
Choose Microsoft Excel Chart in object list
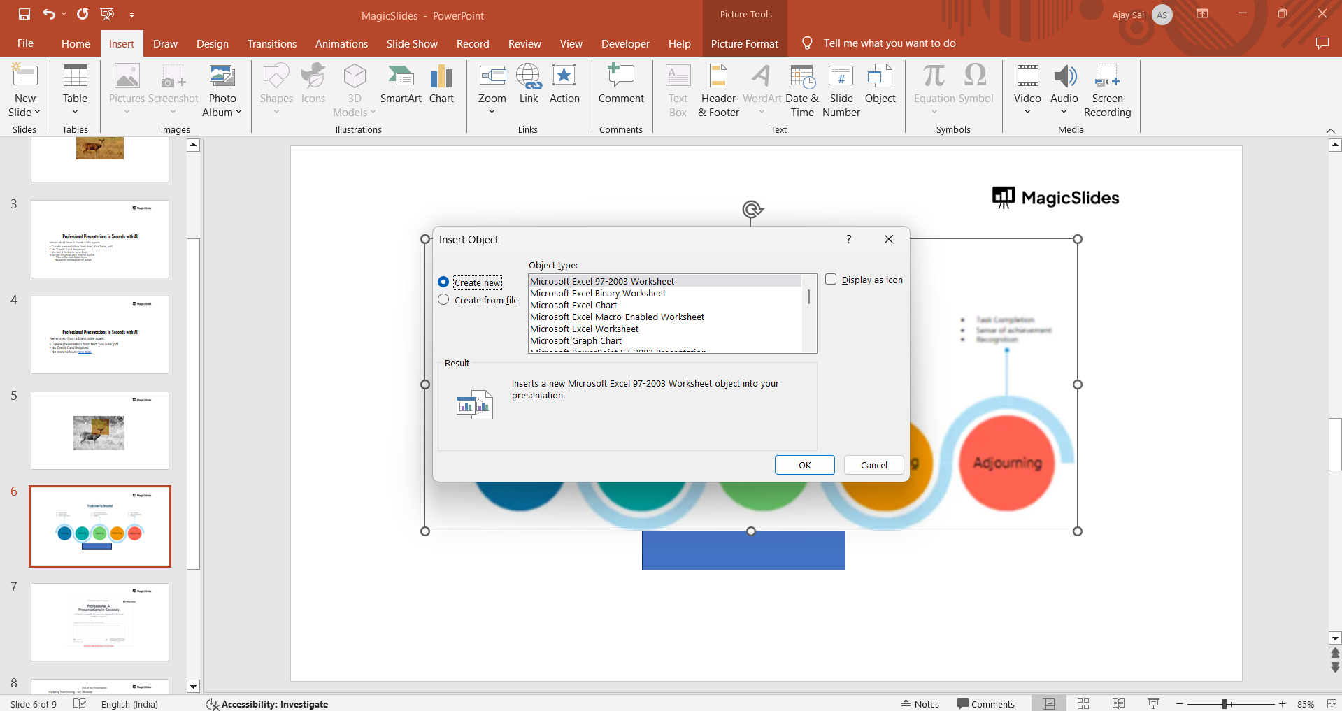pos(573,306)
